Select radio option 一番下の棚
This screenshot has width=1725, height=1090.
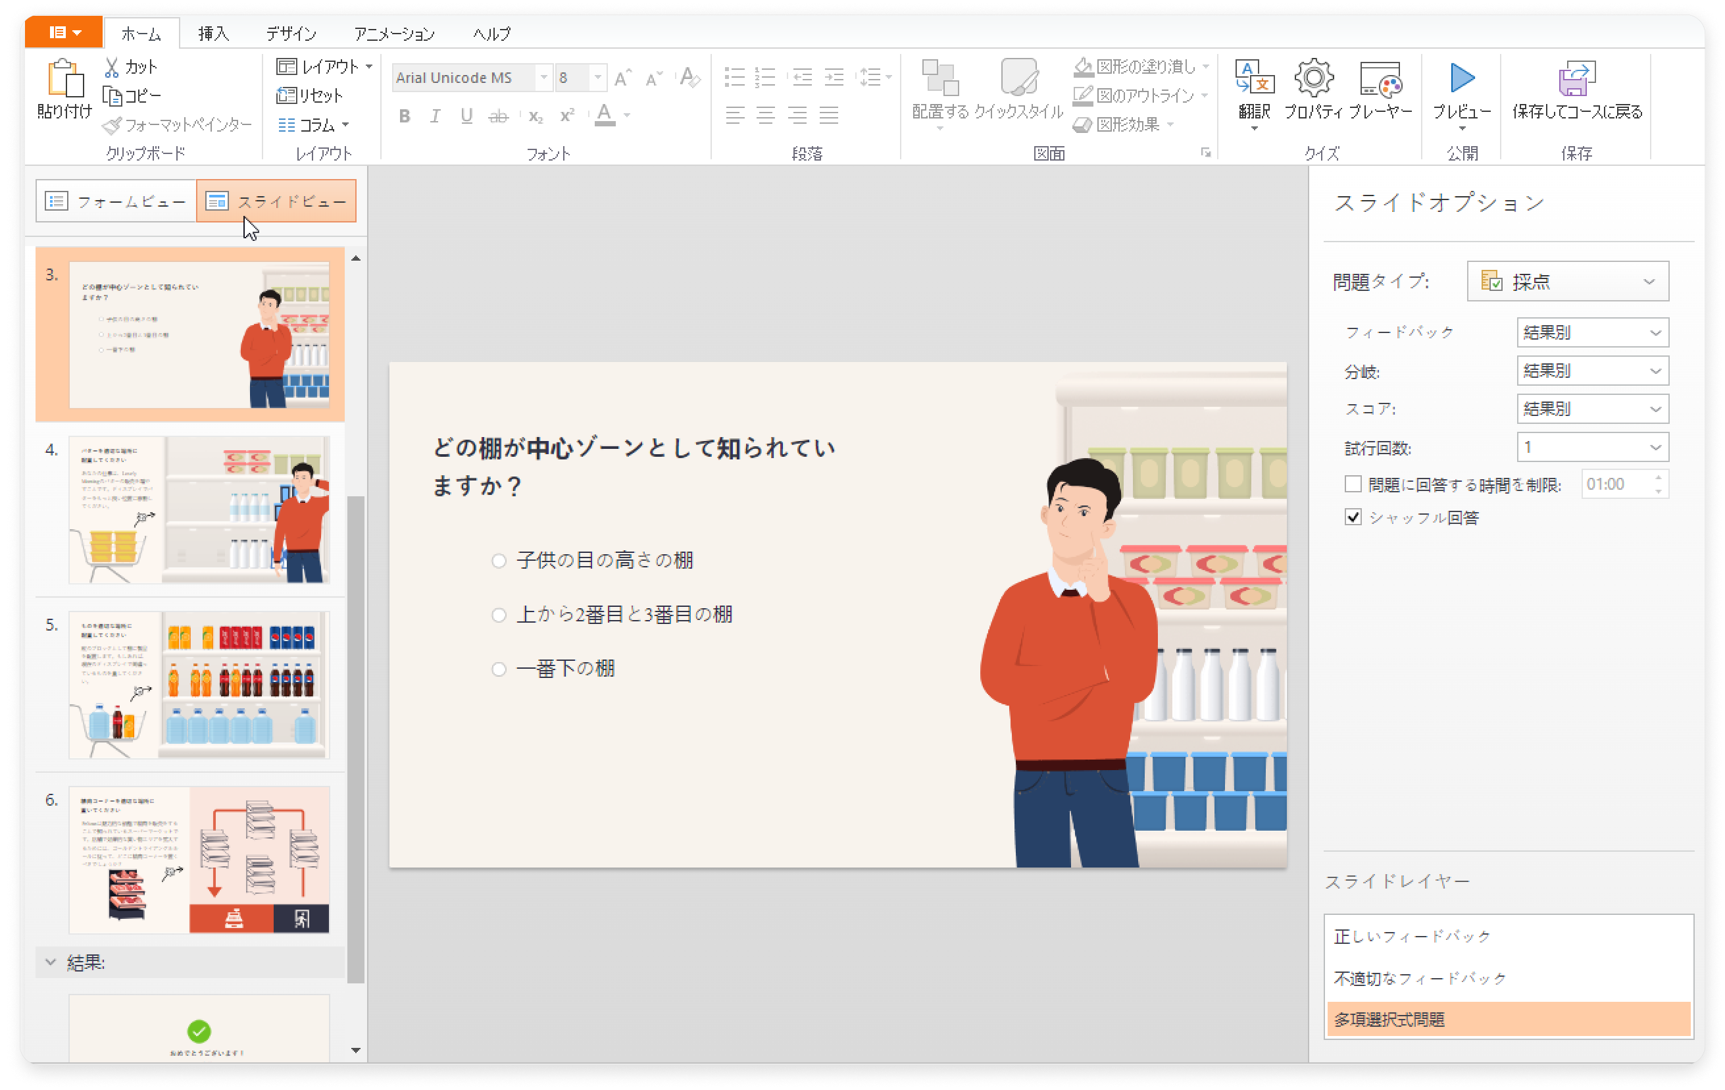[x=499, y=670]
